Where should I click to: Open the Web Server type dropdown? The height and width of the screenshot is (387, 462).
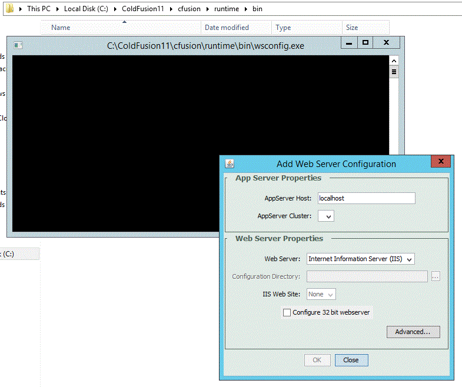pyautogui.click(x=361, y=259)
